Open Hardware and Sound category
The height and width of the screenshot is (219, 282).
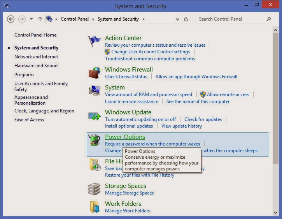(36, 66)
